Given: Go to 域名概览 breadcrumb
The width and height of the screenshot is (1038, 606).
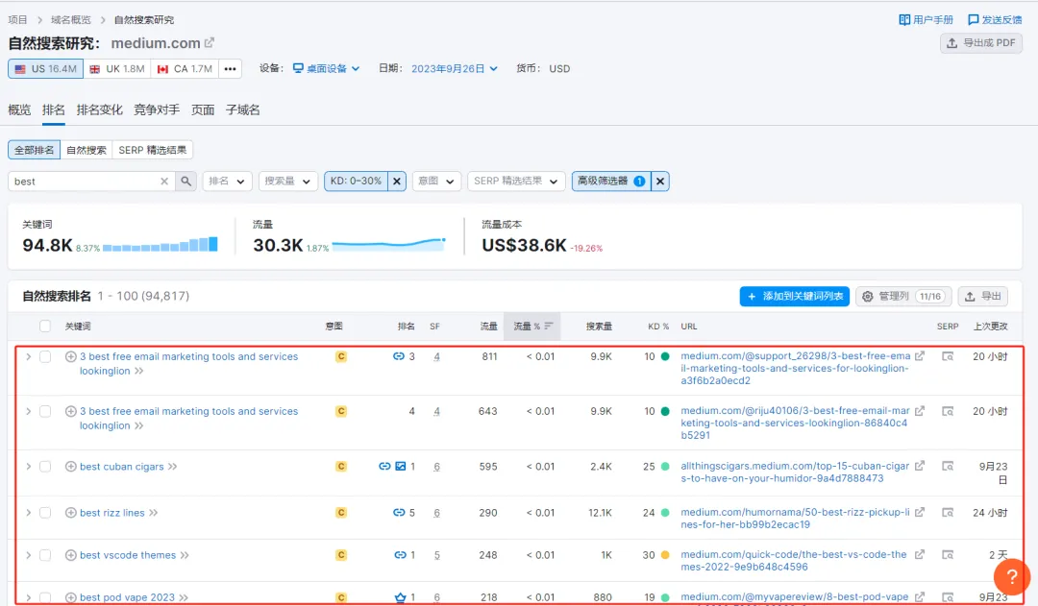Looking at the screenshot, I should [71, 20].
